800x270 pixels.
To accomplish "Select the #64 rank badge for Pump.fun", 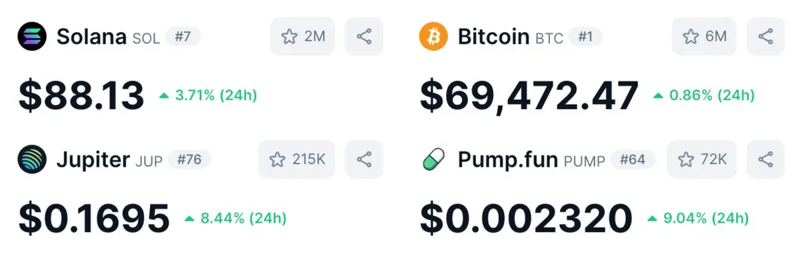I will [x=633, y=160].
